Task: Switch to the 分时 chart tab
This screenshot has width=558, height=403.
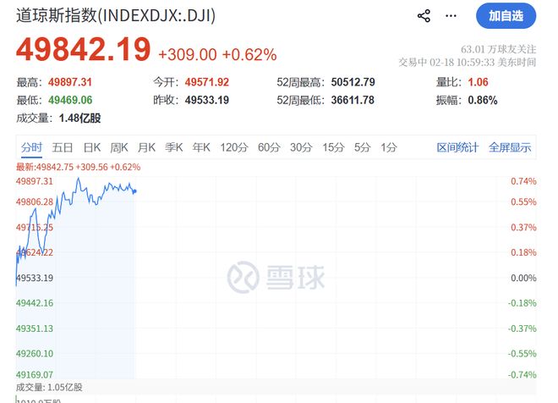Action: [x=31, y=147]
